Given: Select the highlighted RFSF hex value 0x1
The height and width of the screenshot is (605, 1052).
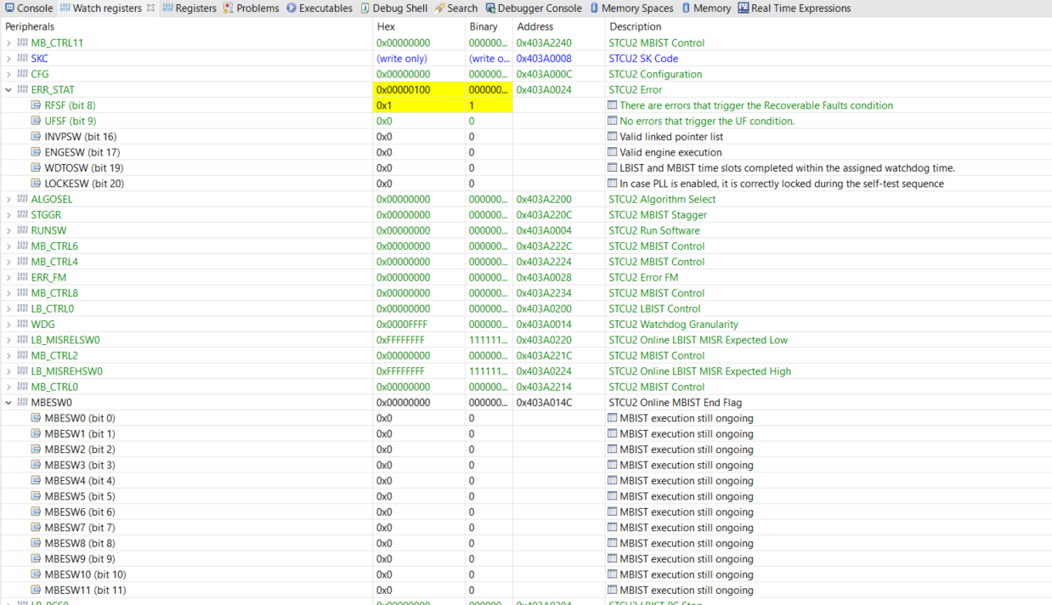Looking at the screenshot, I should tap(382, 105).
